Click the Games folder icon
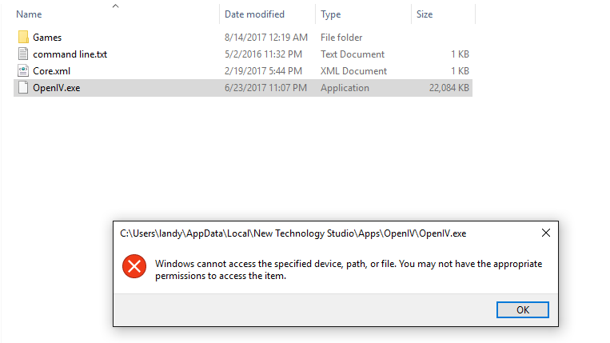The height and width of the screenshot is (343, 610). tap(22, 38)
